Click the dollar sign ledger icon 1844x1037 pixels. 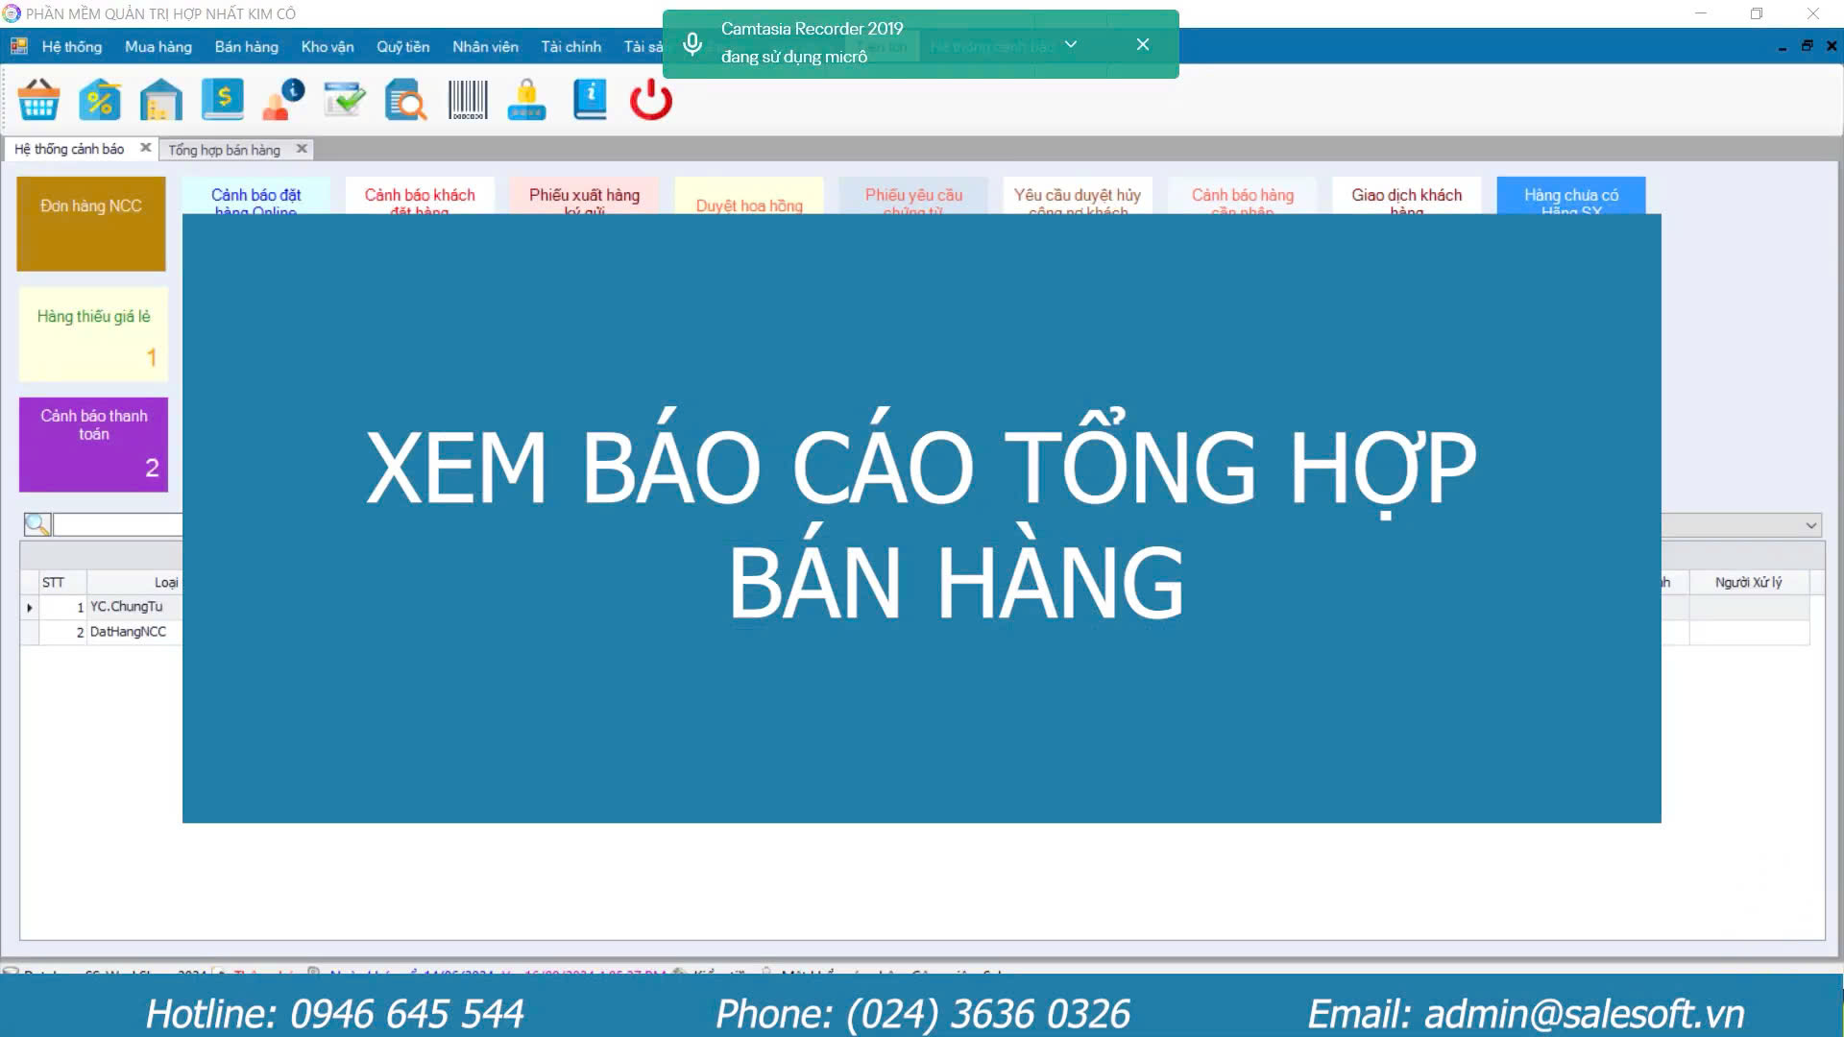tap(222, 100)
